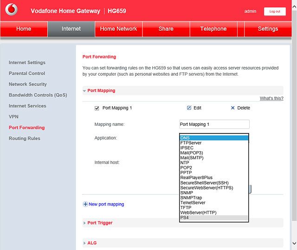The image size is (297, 250).
Task: Open the Home tab
Action: pos(24,29)
